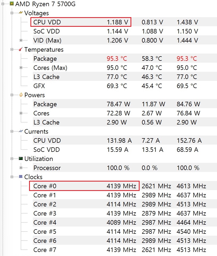This screenshot has height=256, width=217.
Task: Select the SoC VDD current row
Action: point(125,149)
